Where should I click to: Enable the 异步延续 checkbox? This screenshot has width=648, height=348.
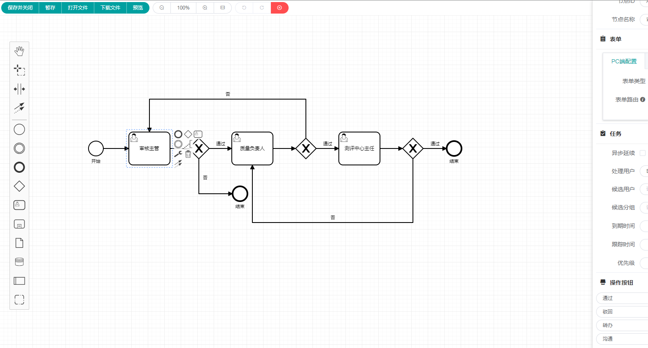pos(643,153)
